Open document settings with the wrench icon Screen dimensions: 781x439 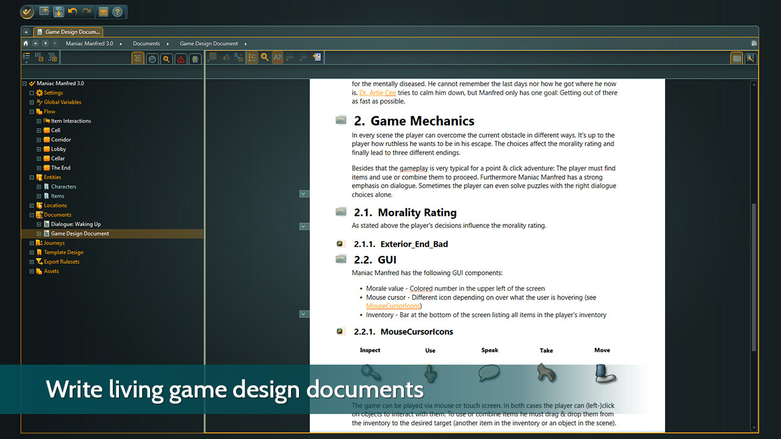(x=752, y=58)
